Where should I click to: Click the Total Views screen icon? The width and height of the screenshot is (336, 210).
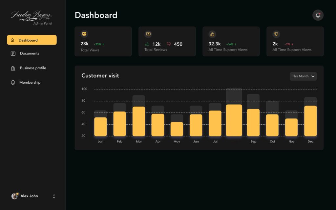tap(84, 34)
